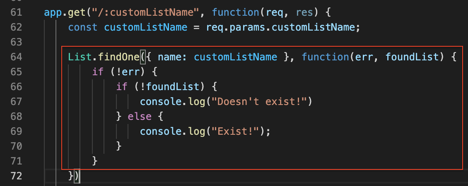Click line number 69 in the gutter
Screen dimensions: 468x186
(x=16, y=131)
